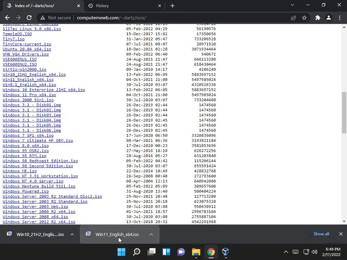The width and height of the screenshot is (347, 260).
Task: Open the Windows Start menu
Action: tap(121, 252)
